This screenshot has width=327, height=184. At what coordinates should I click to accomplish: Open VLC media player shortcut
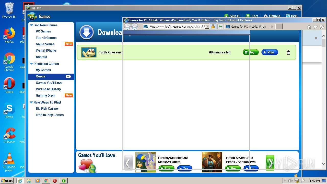point(9,162)
